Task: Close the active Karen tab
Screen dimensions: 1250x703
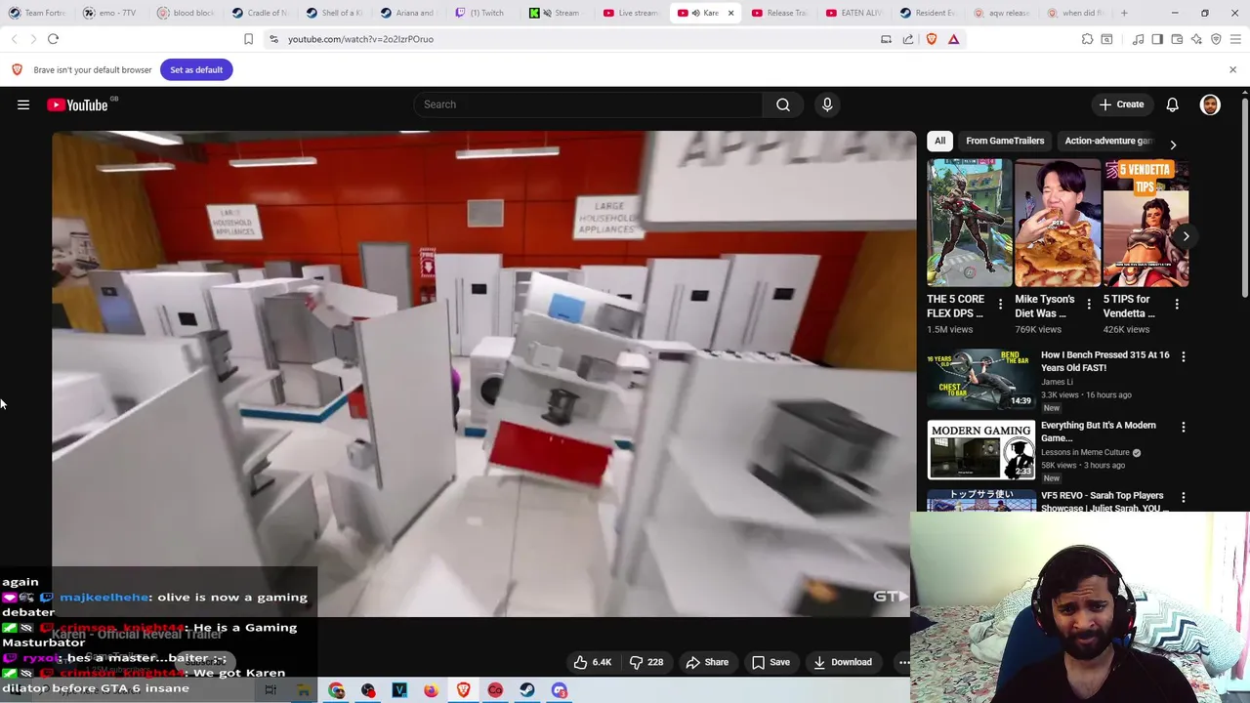Action: point(730,13)
